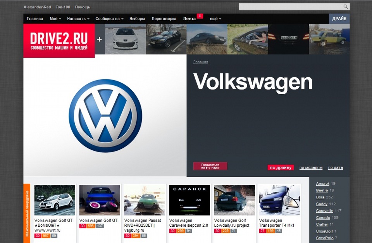This screenshot has width=372, height=243.
Task: Open blue Golf GTI with pink wheels thumbnail
Action: point(100,200)
